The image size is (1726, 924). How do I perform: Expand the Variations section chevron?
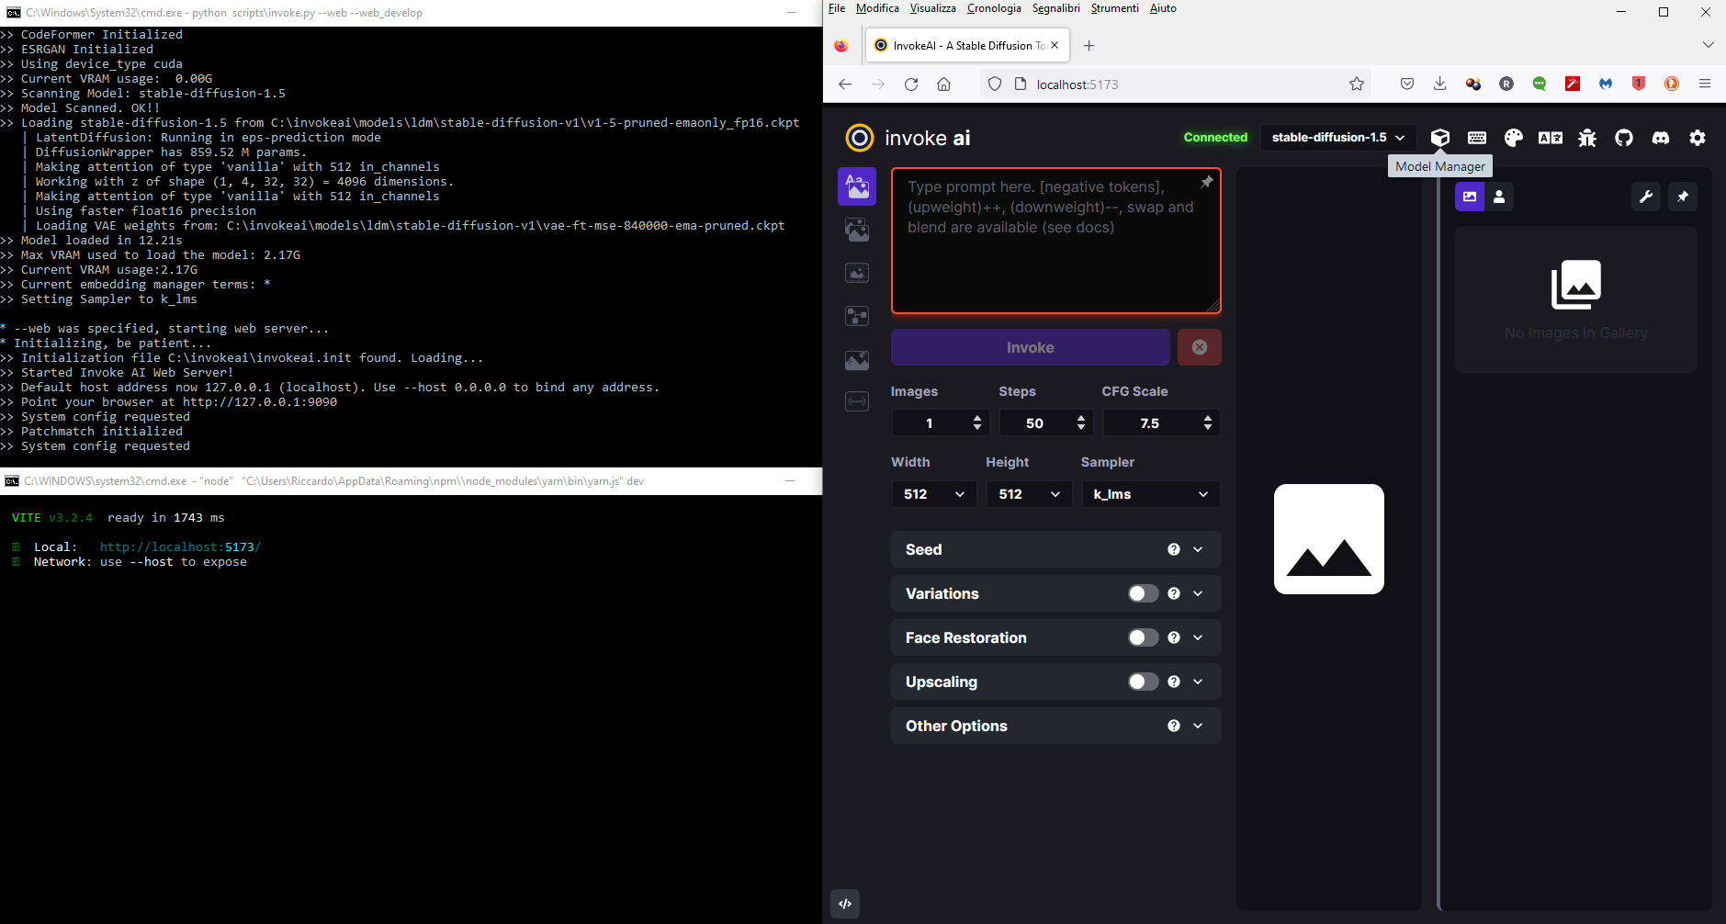click(x=1198, y=593)
